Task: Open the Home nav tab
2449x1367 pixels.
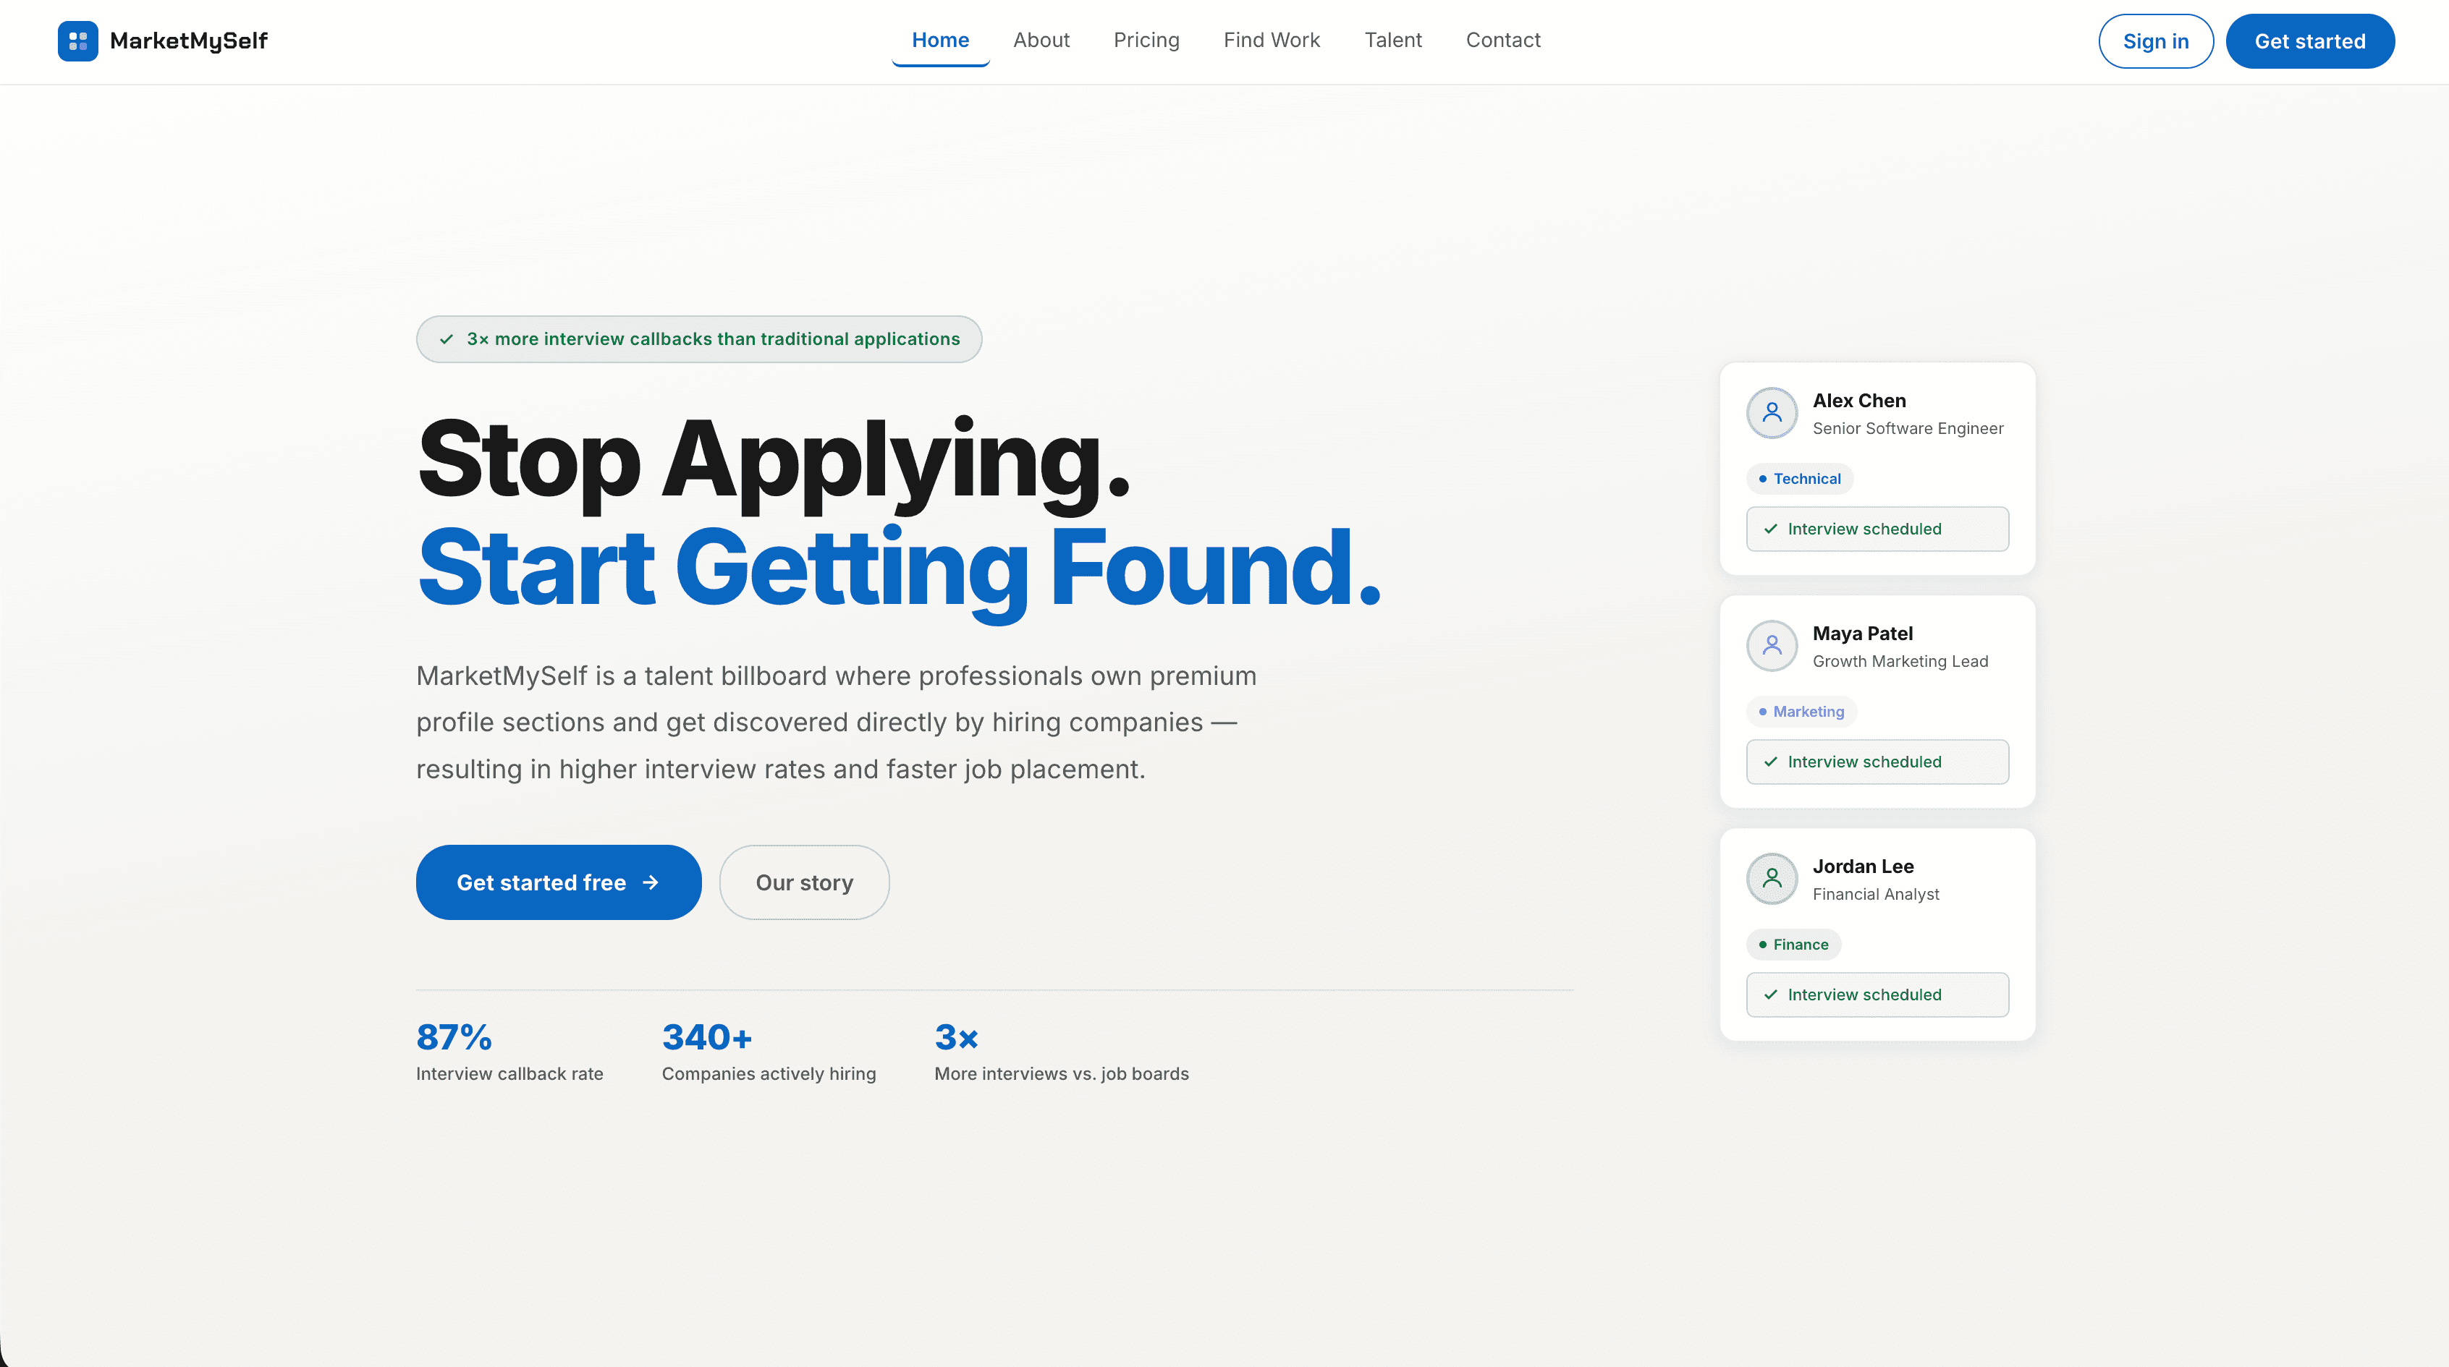Action: click(x=940, y=40)
